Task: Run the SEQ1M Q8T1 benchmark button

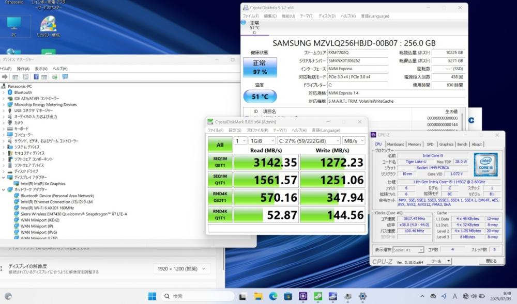Action: 220,162
